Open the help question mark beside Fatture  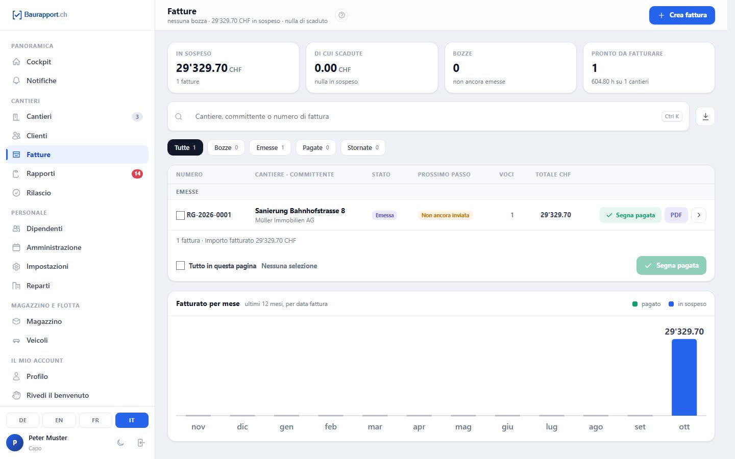point(342,15)
